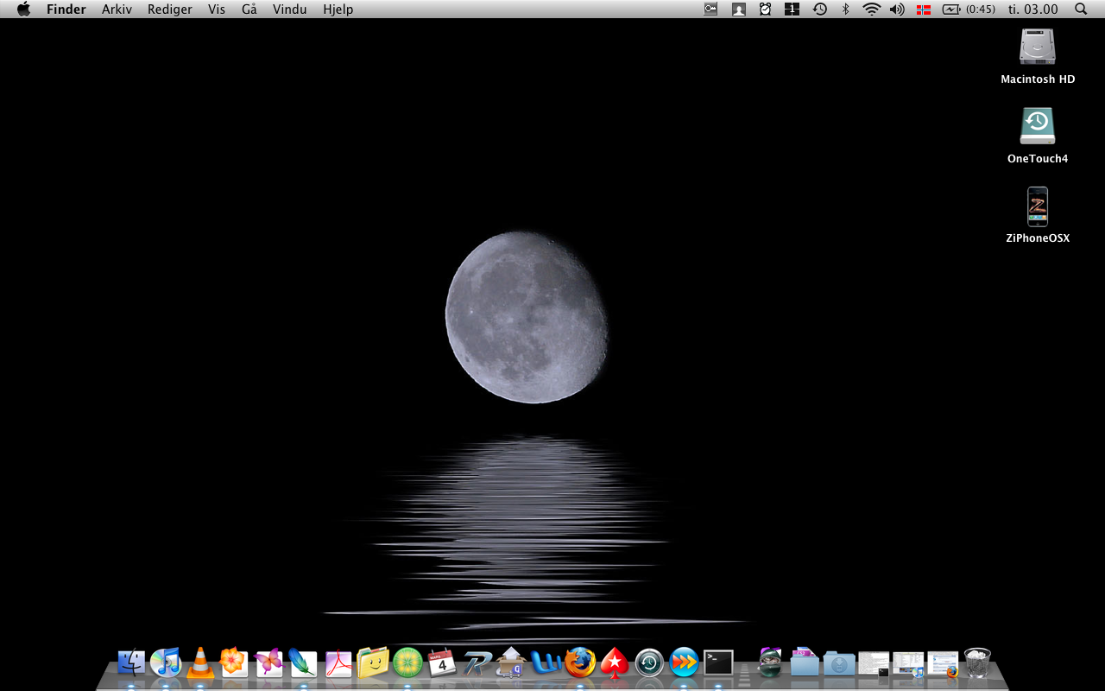Select the OneTouch4 drive on desktop
This screenshot has height=691, width=1105.
pyautogui.click(x=1038, y=136)
